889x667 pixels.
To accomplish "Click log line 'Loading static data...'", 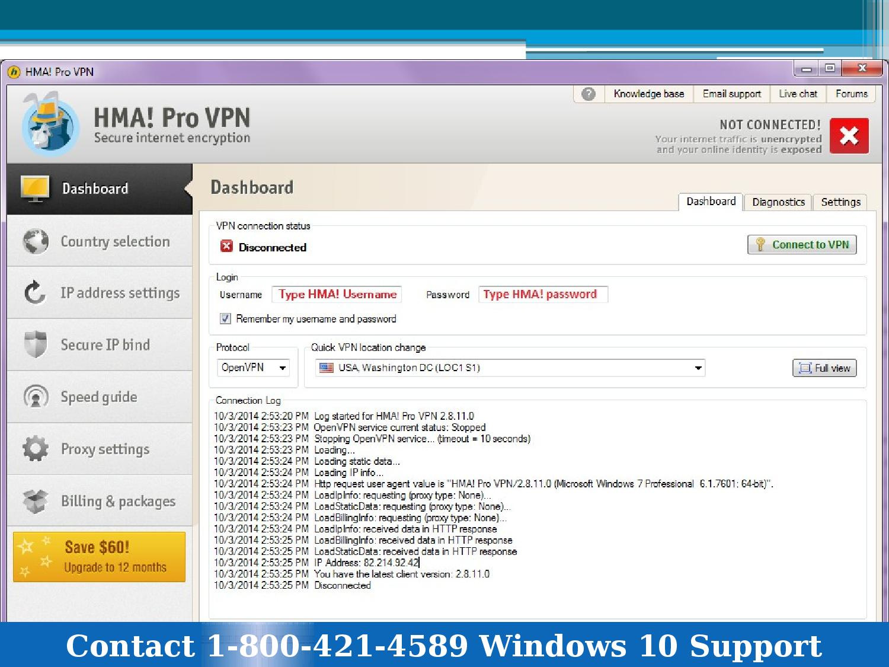I will (307, 461).
